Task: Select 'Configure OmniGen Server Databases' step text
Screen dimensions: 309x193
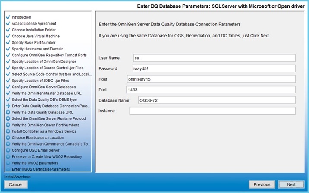Action: coord(44,87)
